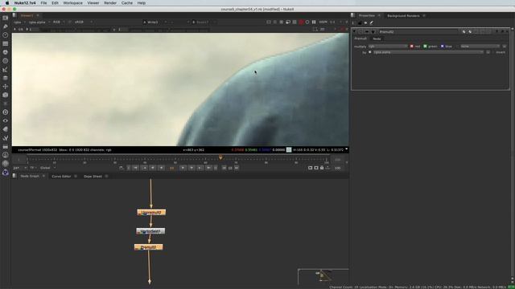
Task: Open the sRGB viewer process dropdown
Action: [84, 22]
